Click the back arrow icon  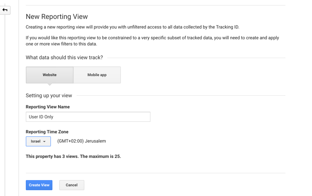tap(5, 10)
